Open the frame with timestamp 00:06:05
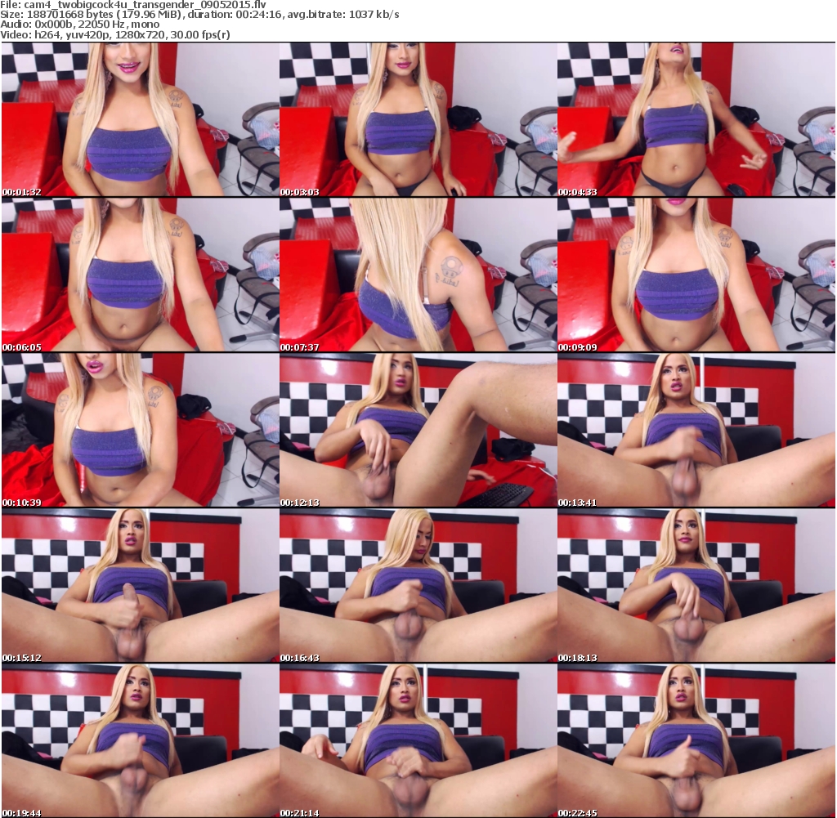The height and width of the screenshot is (818, 837). click(x=140, y=275)
